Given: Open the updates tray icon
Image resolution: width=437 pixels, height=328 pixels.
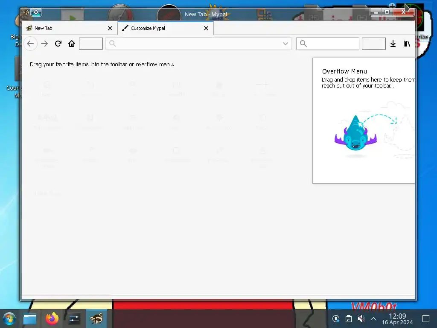Looking at the screenshot, I should tap(336, 319).
